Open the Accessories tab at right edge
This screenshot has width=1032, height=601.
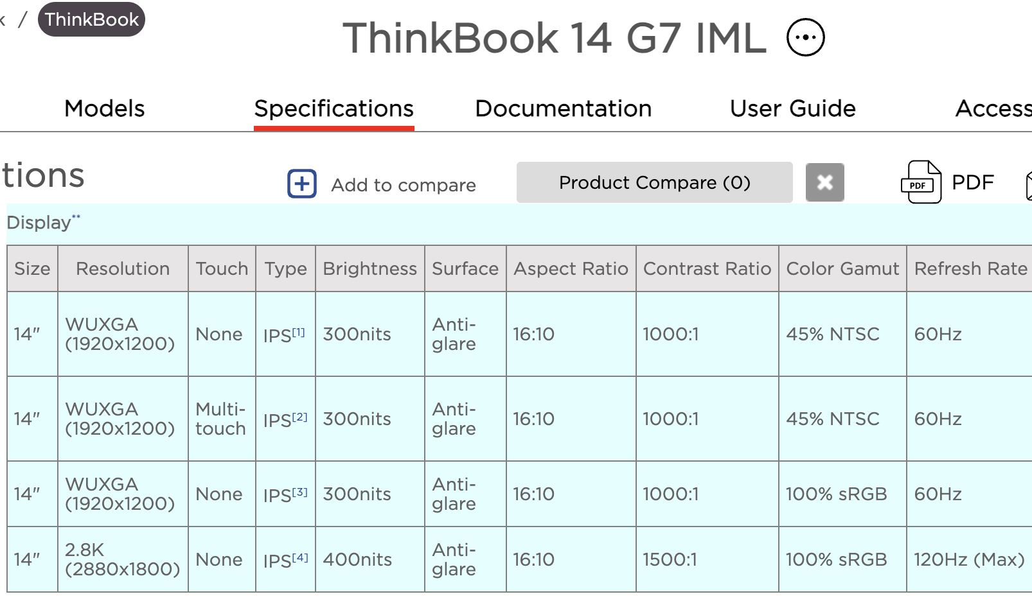click(993, 109)
